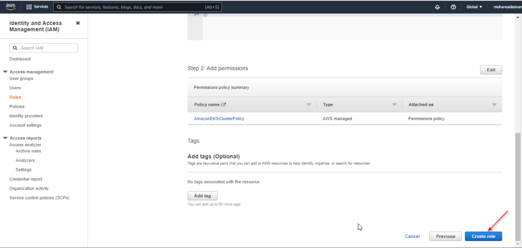Go back with Previous button

click(x=445, y=236)
